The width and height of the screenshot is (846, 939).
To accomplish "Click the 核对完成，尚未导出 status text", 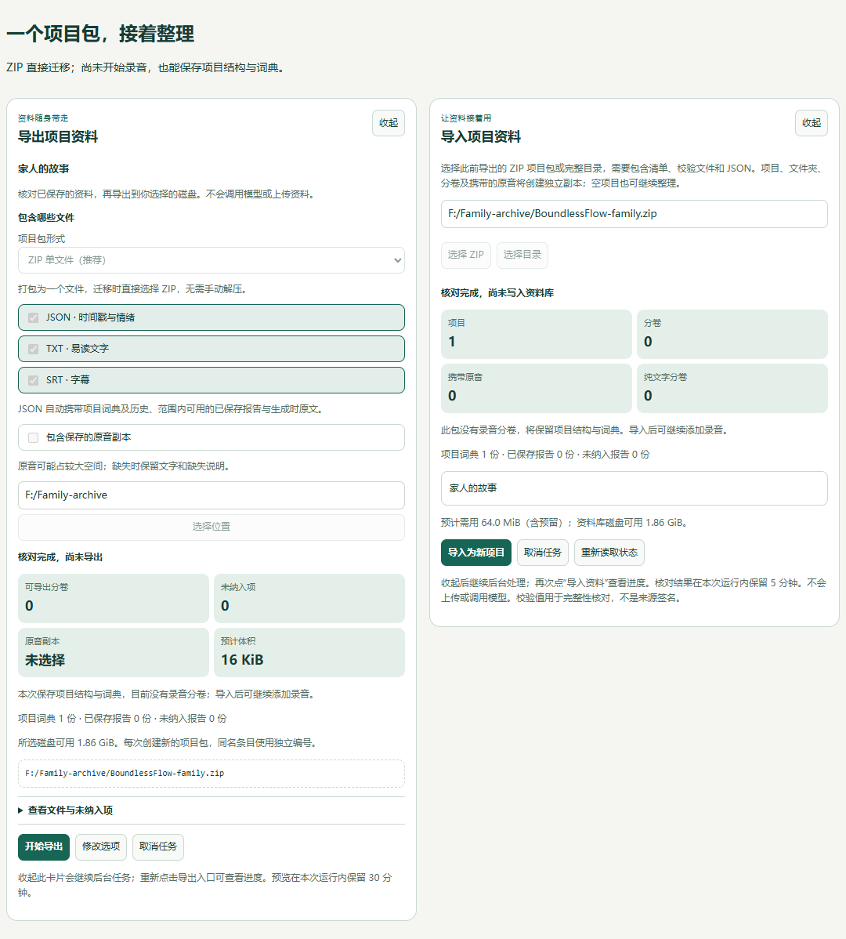I will (x=60, y=557).
